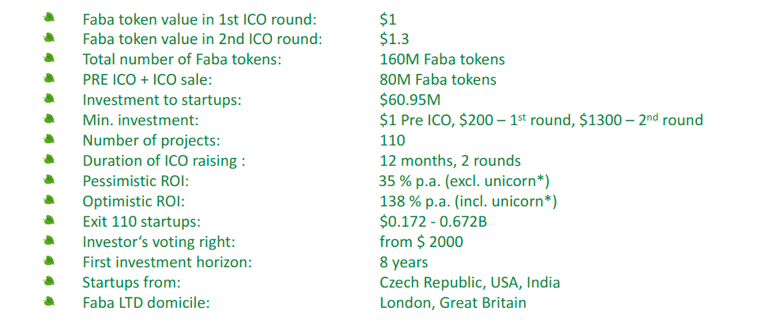Click the '160M Faba tokens' text
The image size is (769, 325).
[x=443, y=60]
